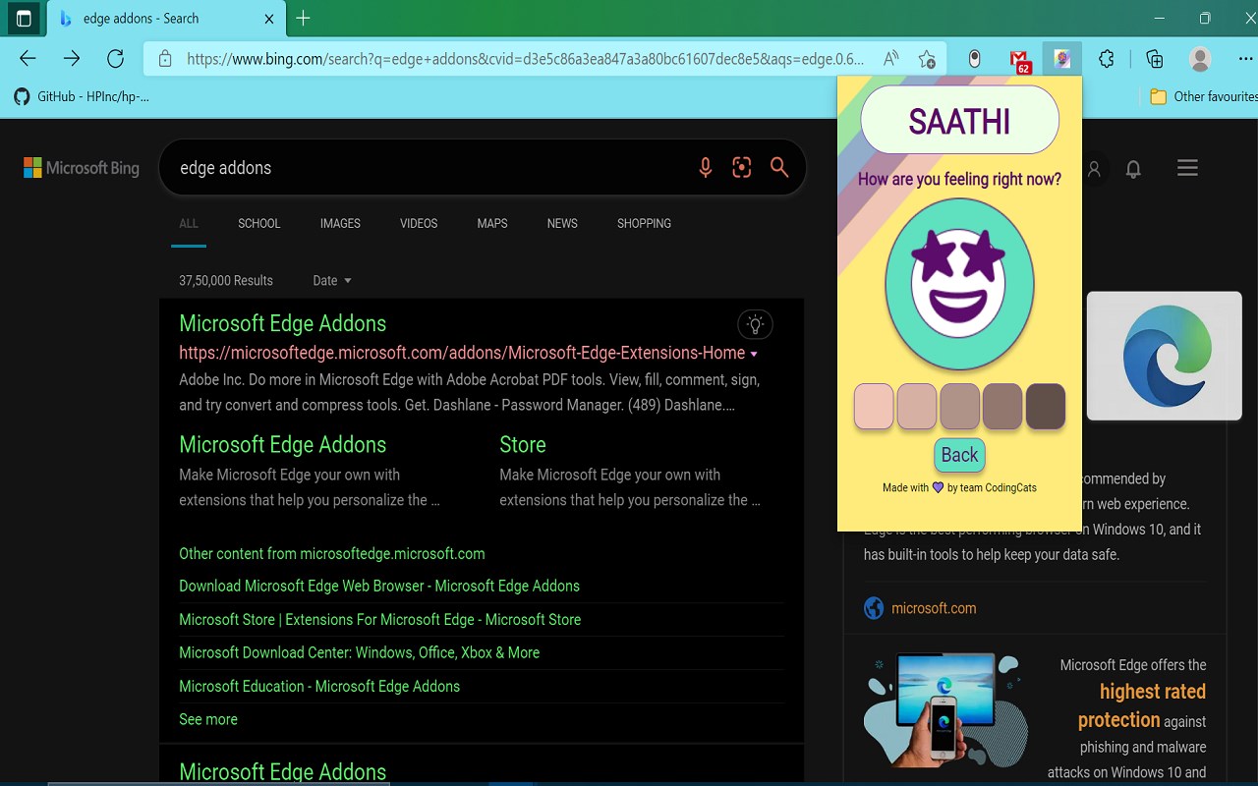
Task: Go forward to the next page
Action: [72, 59]
